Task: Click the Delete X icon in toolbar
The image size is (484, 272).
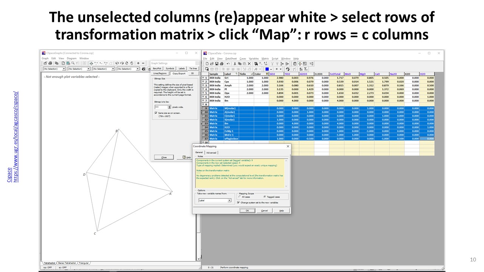Action: pos(249,64)
